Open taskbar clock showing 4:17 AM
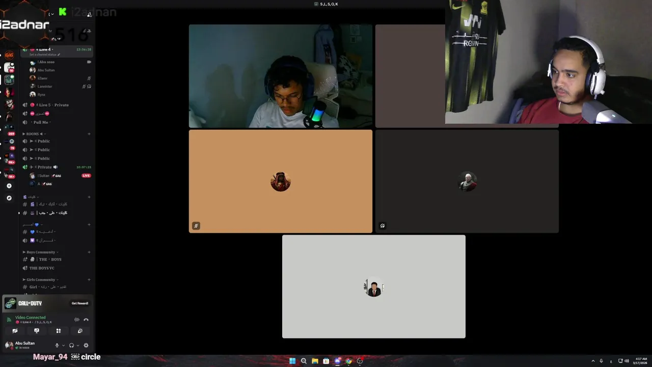Viewport: 652px width, 367px height. (640, 361)
